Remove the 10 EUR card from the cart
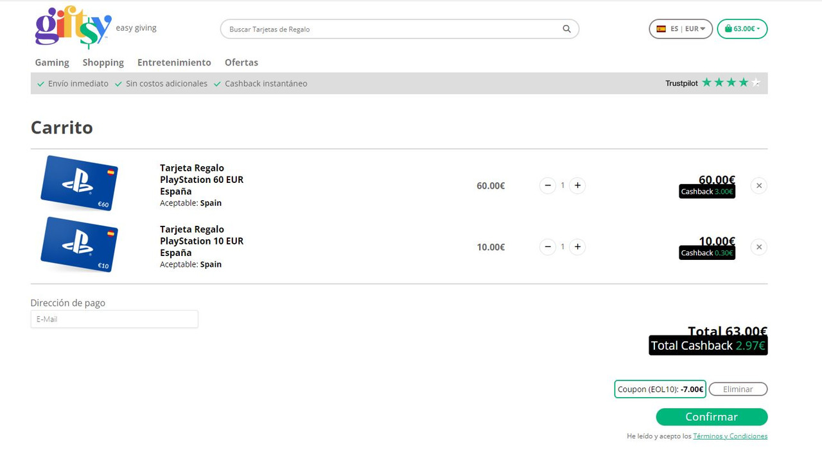 click(x=759, y=247)
